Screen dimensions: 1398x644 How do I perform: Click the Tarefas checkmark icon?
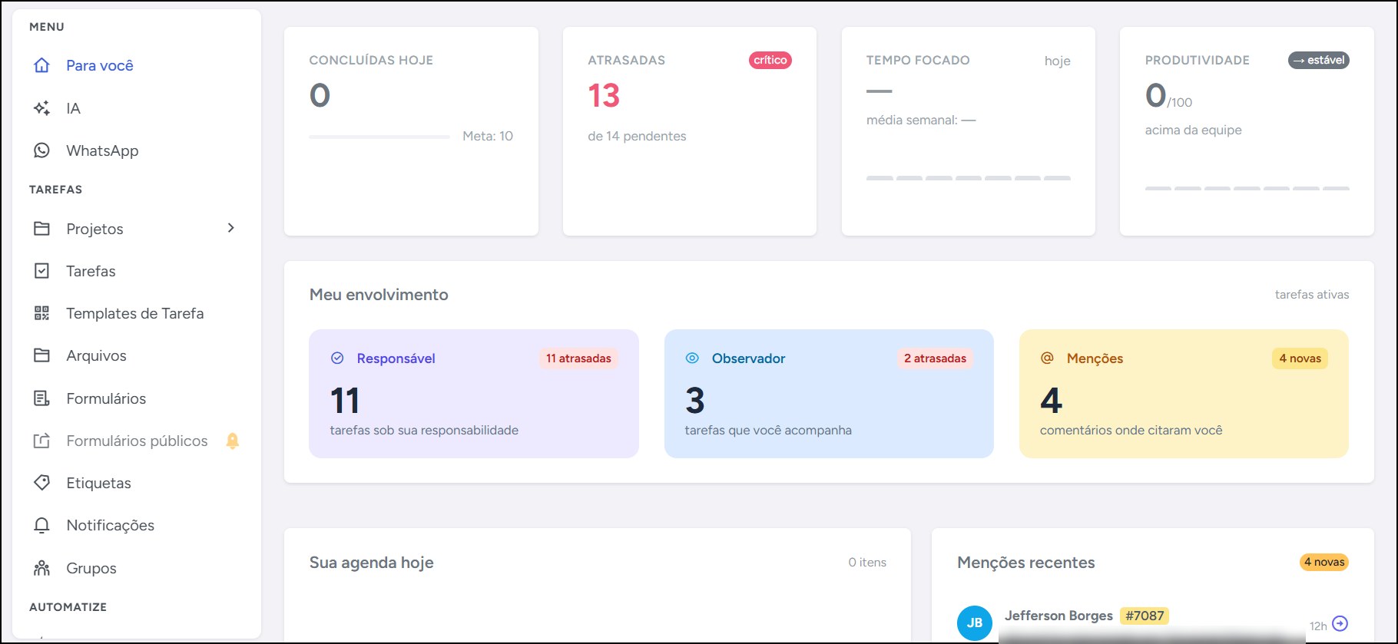(41, 271)
